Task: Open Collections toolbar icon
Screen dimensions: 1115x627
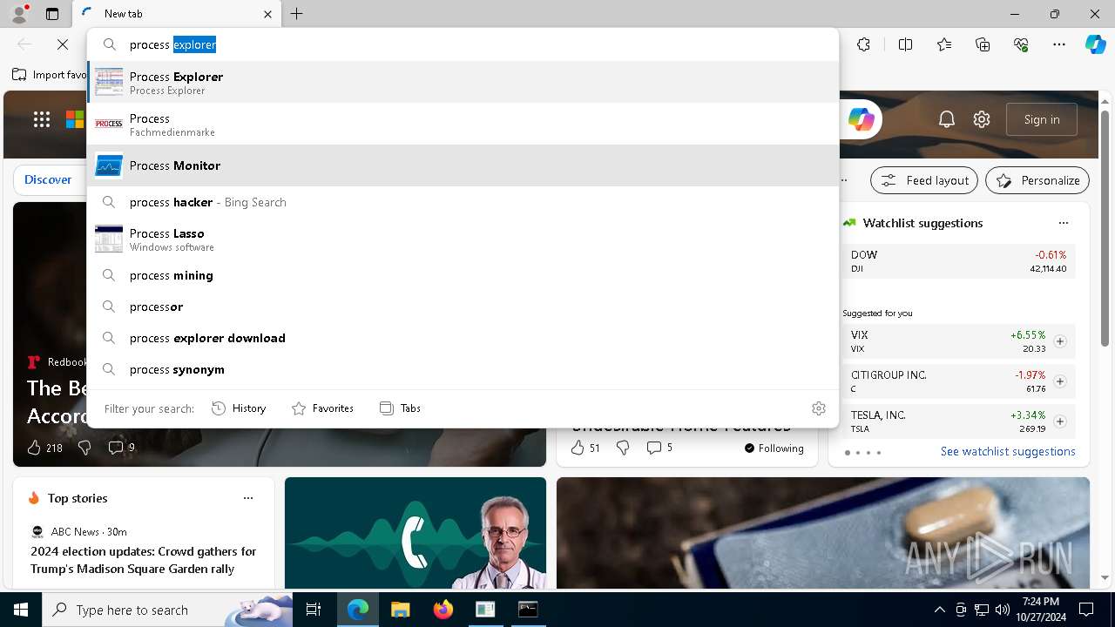Action: pyautogui.click(x=983, y=44)
